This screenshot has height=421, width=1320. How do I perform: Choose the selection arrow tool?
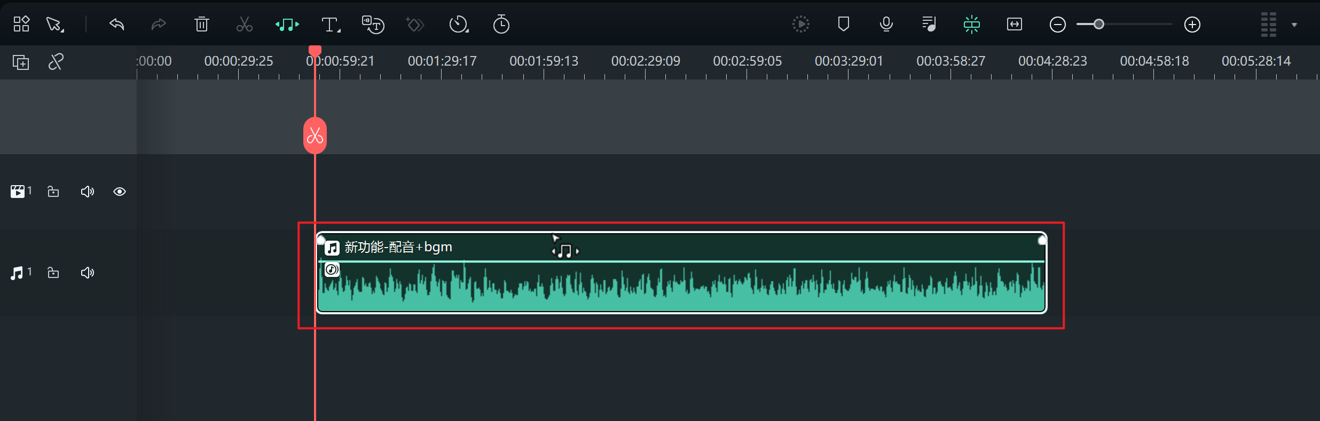(55, 25)
